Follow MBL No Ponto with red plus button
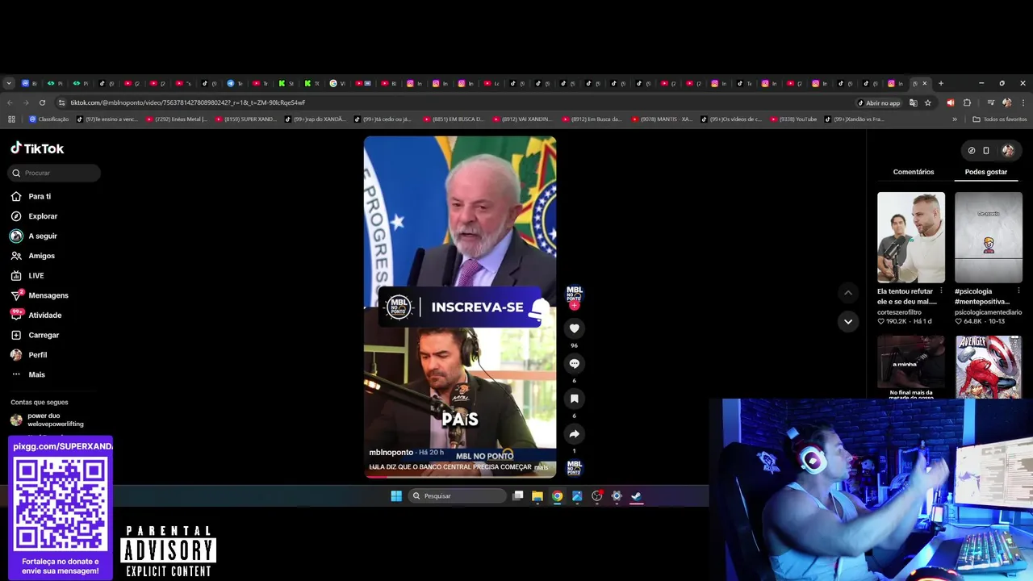Image resolution: width=1033 pixels, height=581 pixels. [x=574, y=306]
